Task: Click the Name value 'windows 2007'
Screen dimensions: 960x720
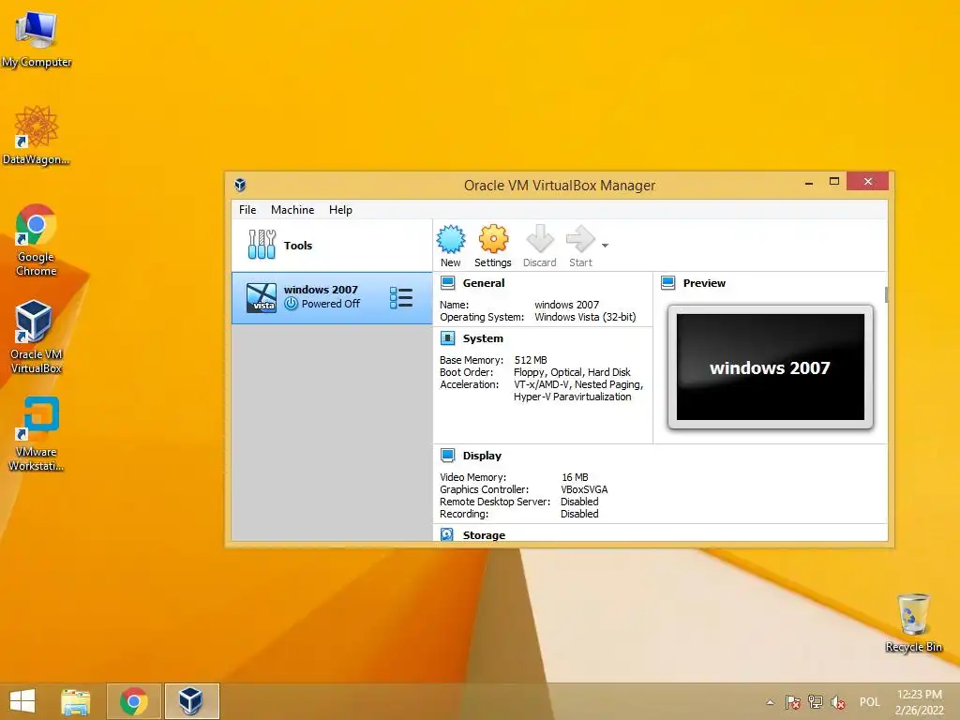Action: pos(567,305)
